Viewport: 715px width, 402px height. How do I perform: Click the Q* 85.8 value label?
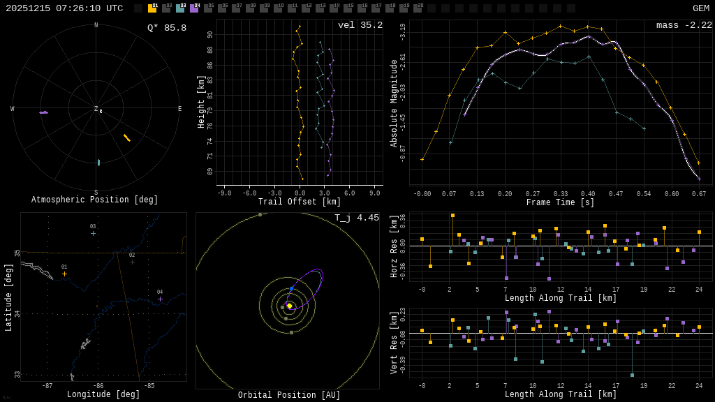(166, 28)
